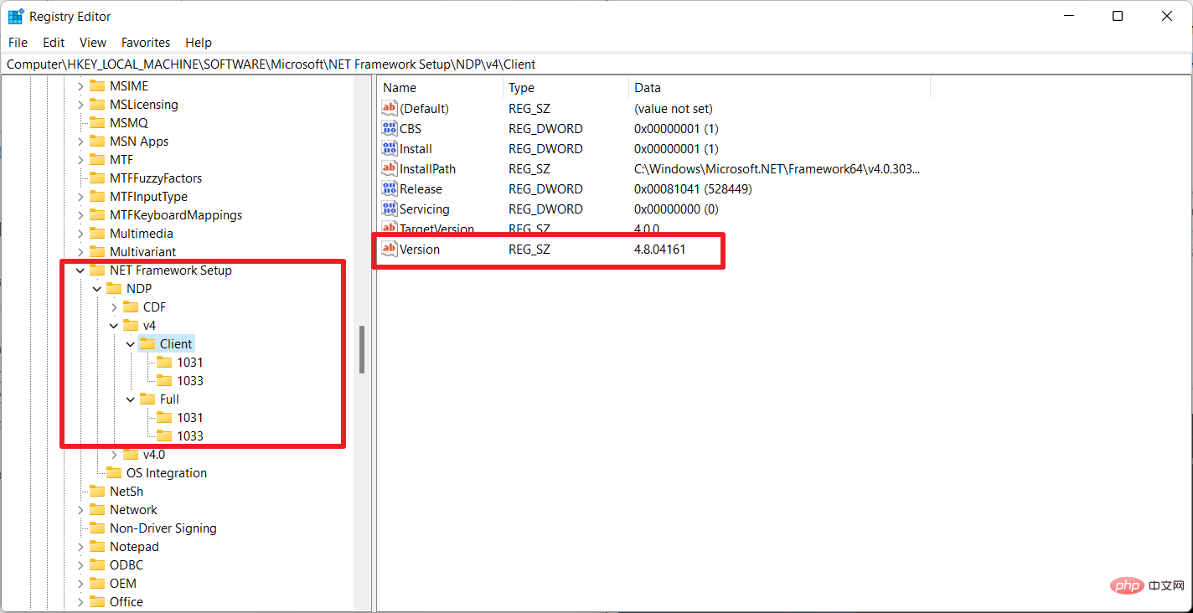Click the NET Framework Setup folder icon

[97, 270]
